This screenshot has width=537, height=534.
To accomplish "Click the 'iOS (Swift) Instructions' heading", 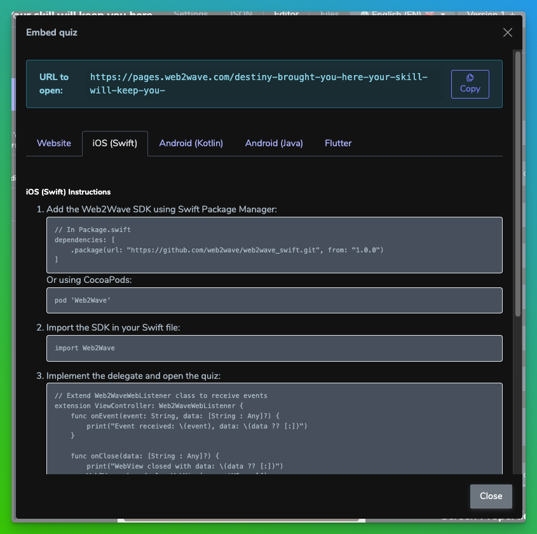I will pyautogui.click(x=68, y=192).
